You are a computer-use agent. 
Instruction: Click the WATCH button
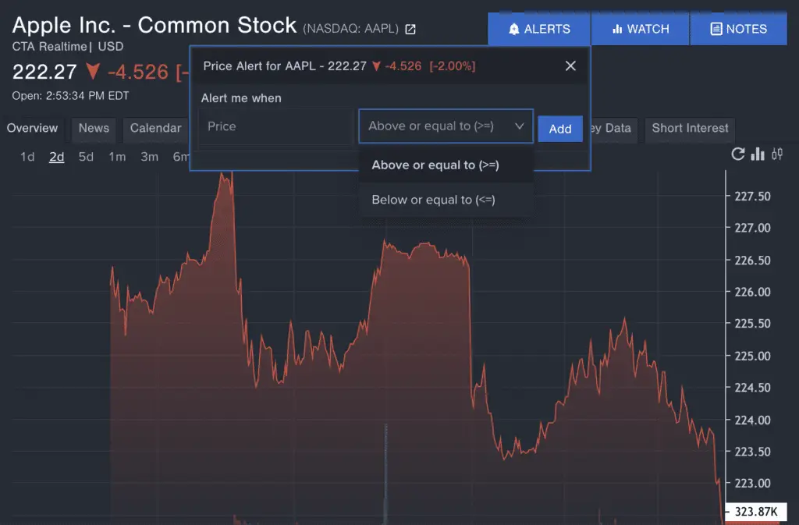pos(641,29)
